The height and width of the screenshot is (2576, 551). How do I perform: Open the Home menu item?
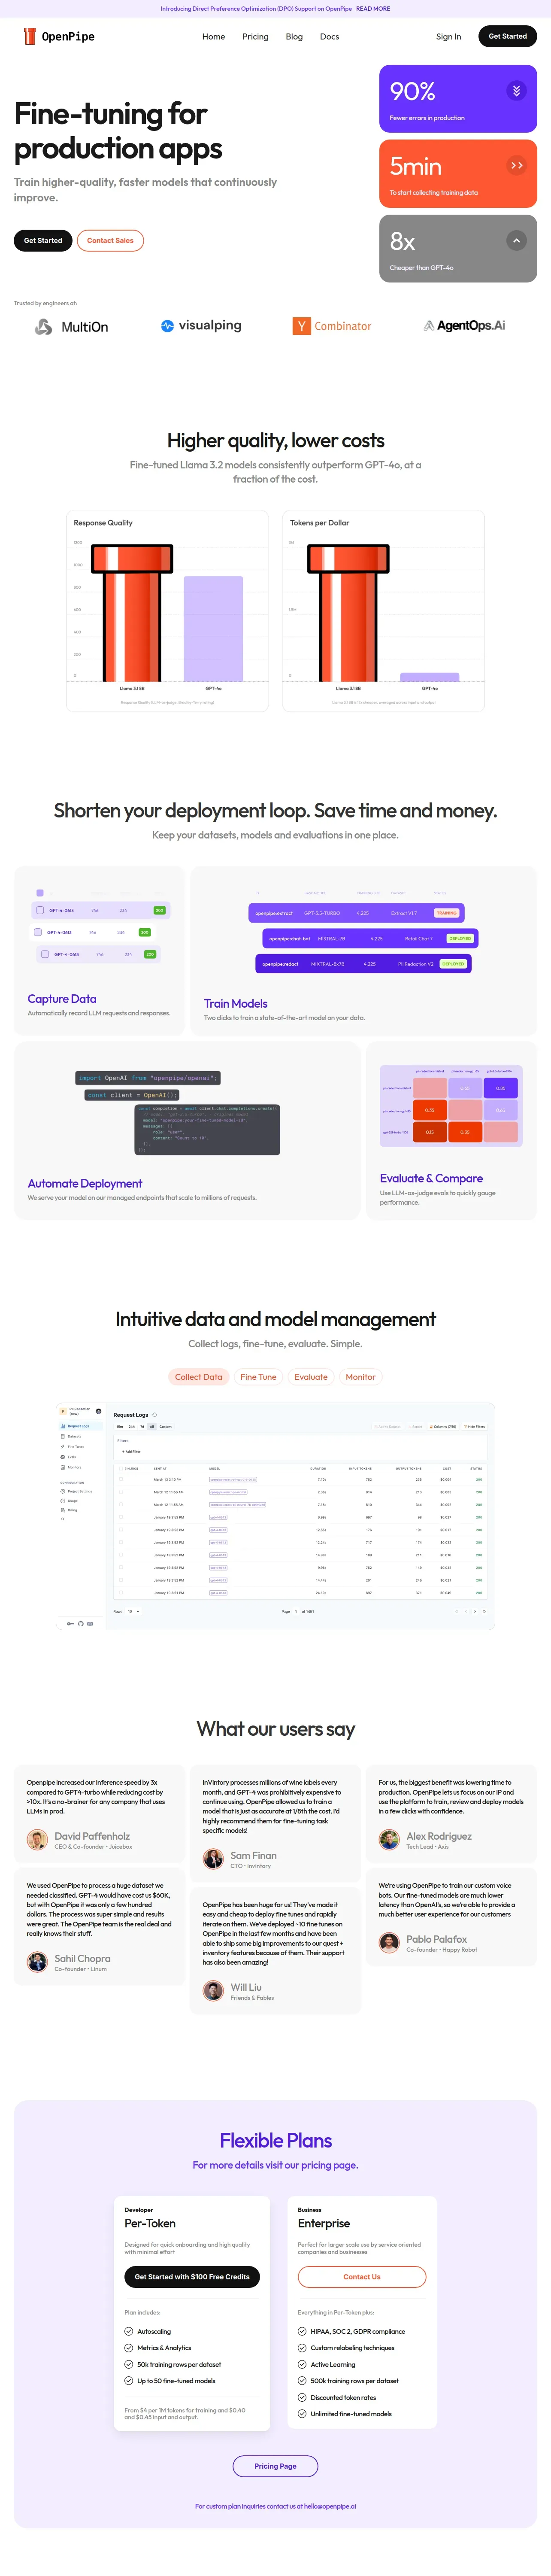pos(213,36)
